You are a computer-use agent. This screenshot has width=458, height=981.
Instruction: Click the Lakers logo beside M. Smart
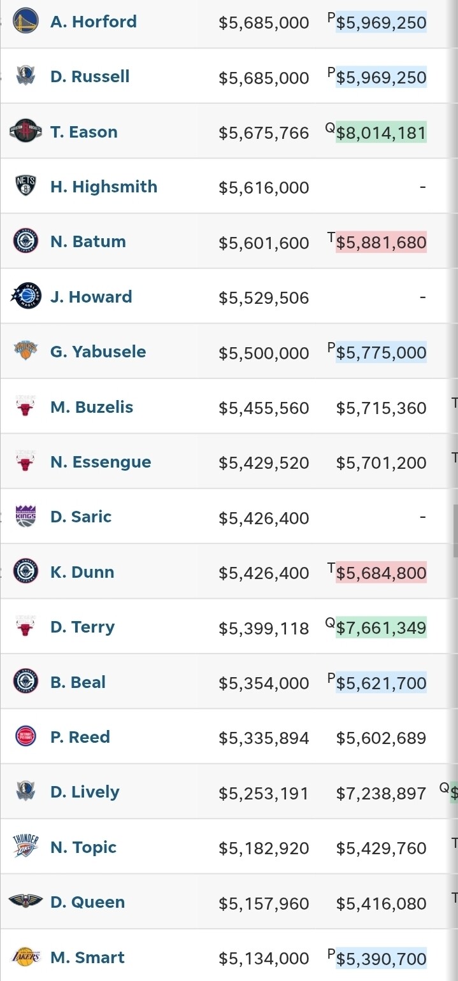(26, 957)
